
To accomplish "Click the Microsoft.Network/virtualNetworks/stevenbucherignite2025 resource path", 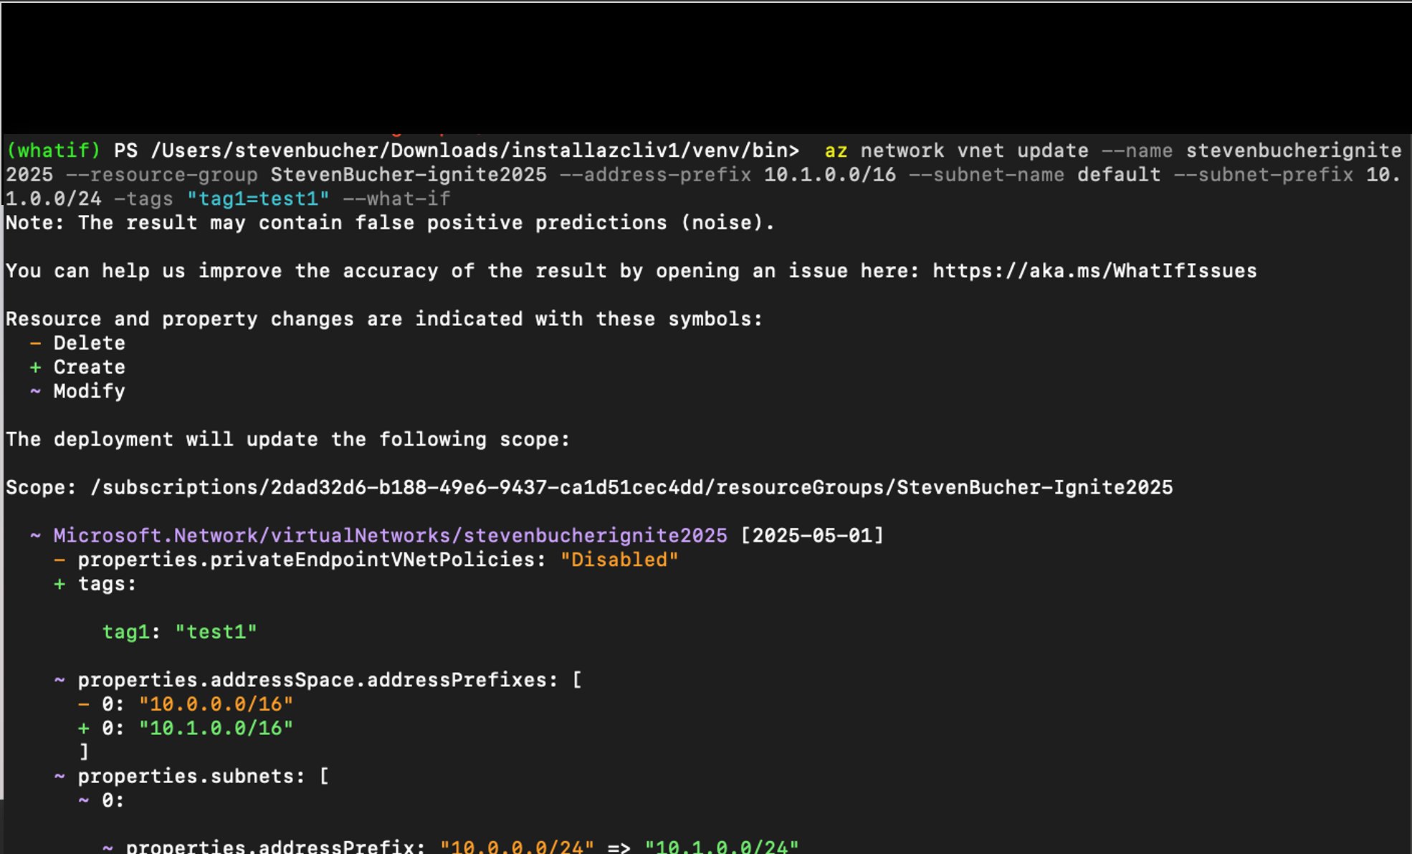I will pyautogui.click(x=390, y=535).
